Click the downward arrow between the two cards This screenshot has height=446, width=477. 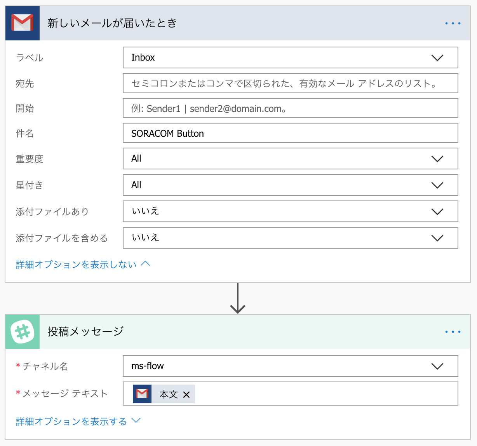click(238, 299)
